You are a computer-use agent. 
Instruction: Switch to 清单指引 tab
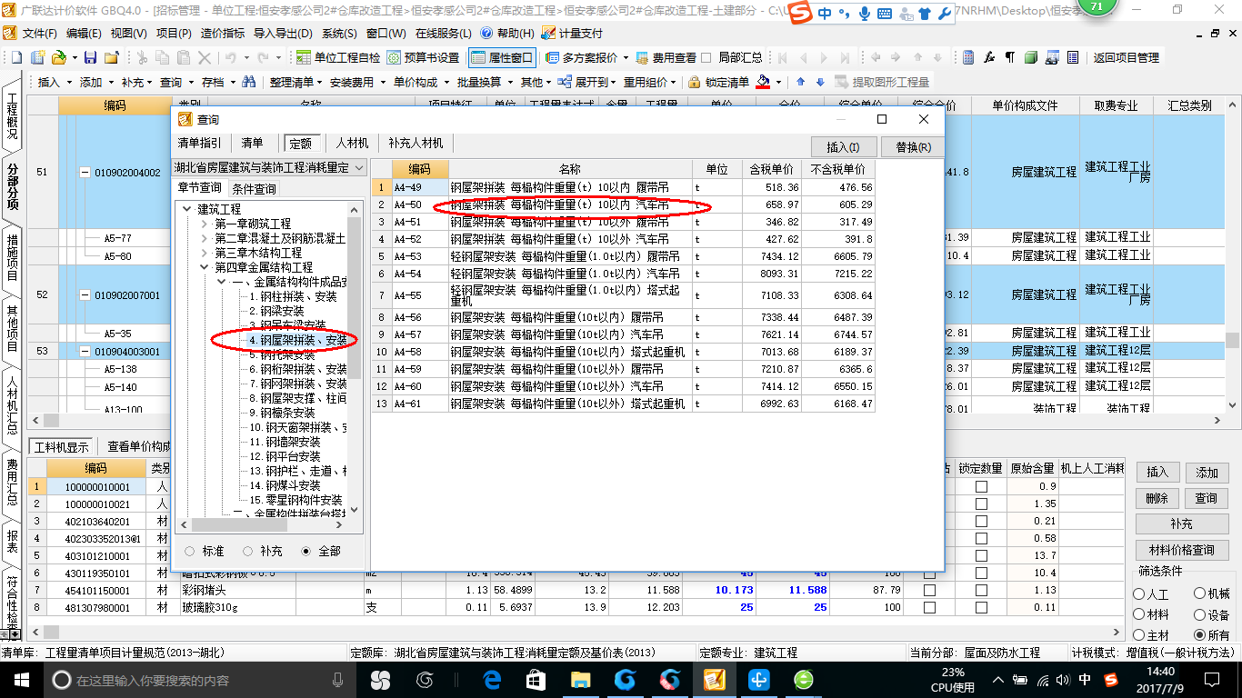point(199,143)
